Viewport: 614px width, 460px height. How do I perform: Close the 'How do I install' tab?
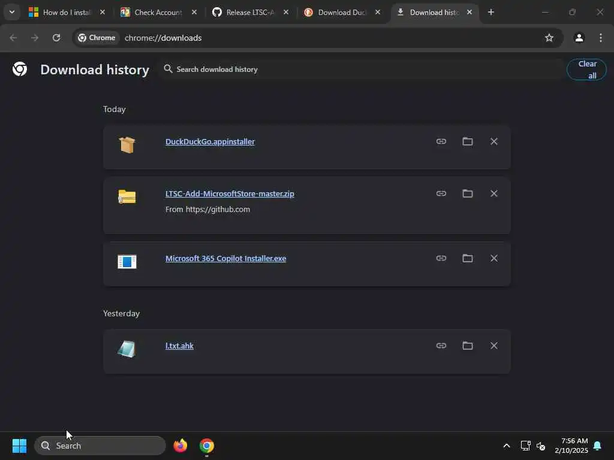[x=102, y=12]
